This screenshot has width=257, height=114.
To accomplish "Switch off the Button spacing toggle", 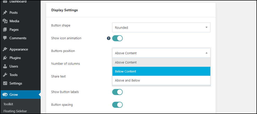I will (x=117, y=105).
